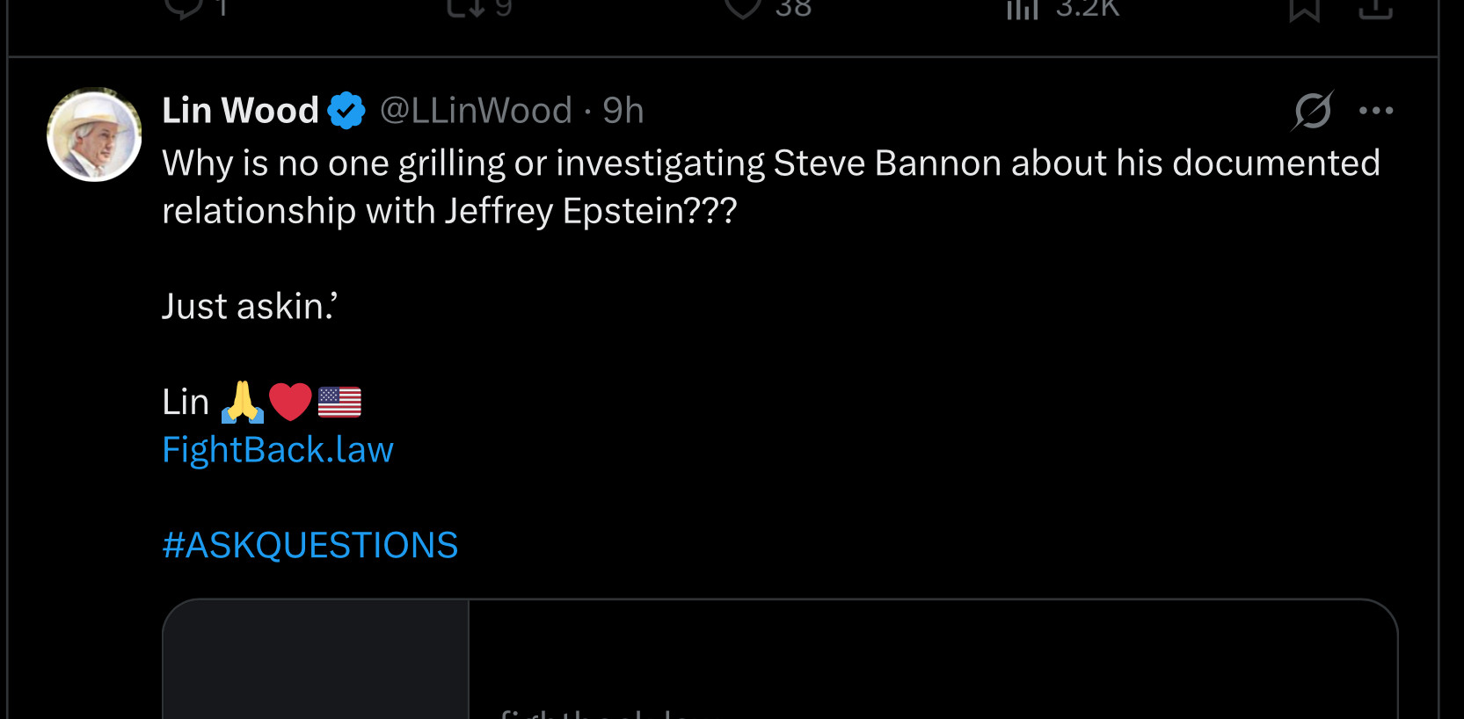The height and width of the screenshot is (719, 1464).
Task: Click the 9h timestamp
Action: 623,111
